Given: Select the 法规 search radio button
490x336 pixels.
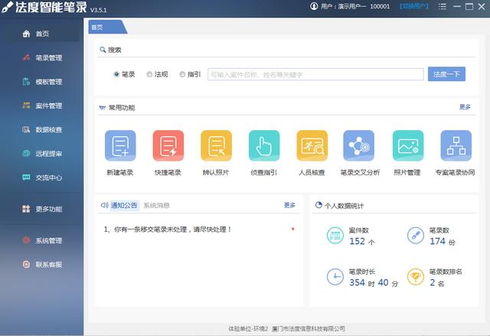Looking at the screenshot, I should [x=149, y=74].
